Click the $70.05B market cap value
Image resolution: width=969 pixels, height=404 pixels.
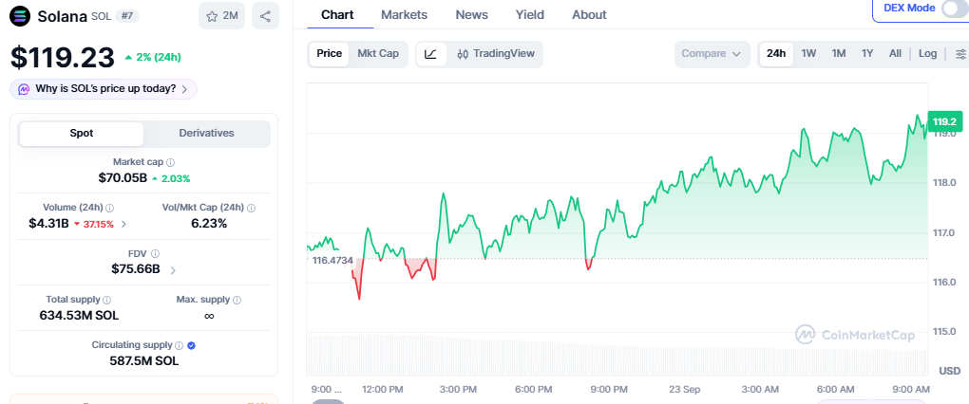123,178
